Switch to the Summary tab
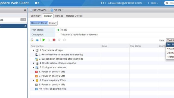Screen dimensions: 174x98 click(x=36, y=16)
